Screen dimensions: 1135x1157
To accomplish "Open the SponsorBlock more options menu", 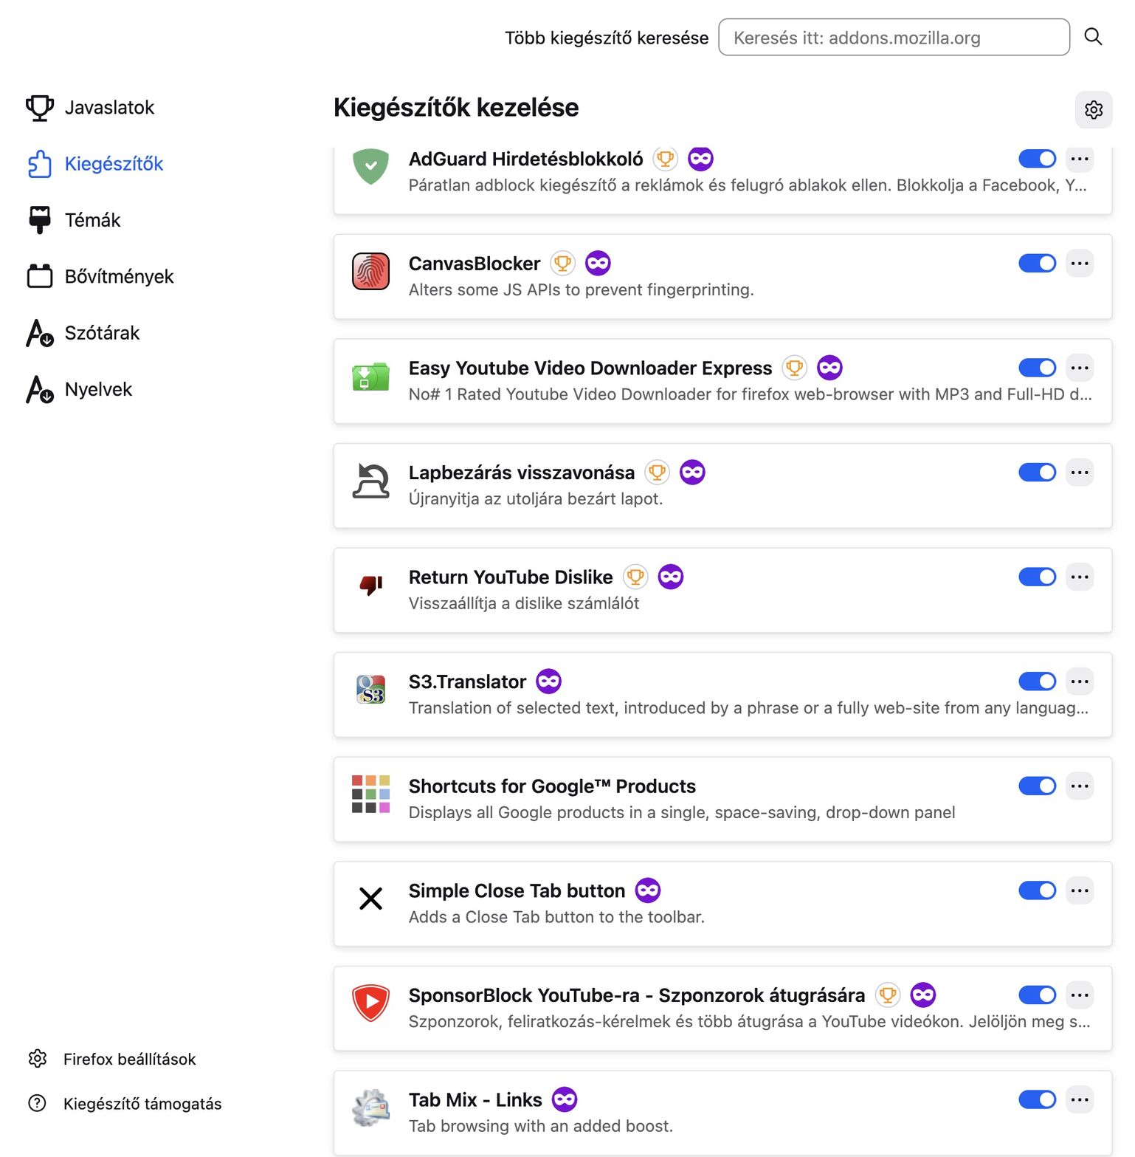I will coord(1079,995).
